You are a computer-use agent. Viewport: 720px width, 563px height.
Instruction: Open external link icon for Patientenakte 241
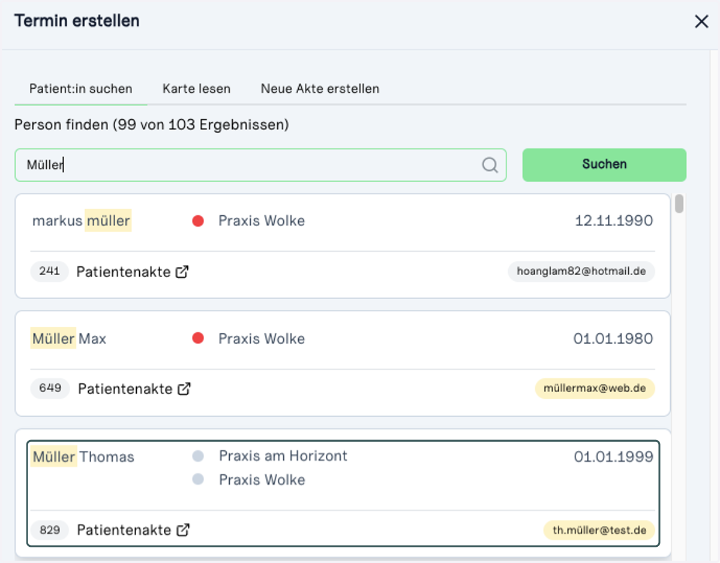click(x=182, y=272)
